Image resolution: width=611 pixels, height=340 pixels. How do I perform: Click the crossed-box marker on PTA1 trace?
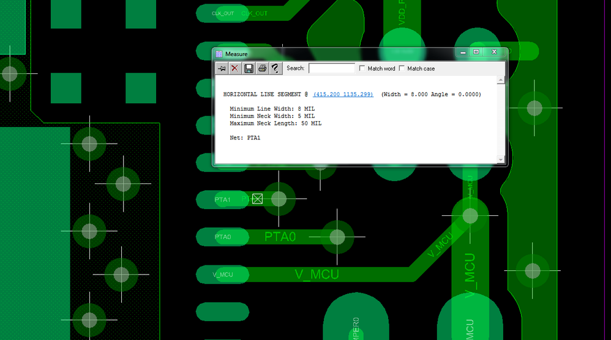coord(257,199)
